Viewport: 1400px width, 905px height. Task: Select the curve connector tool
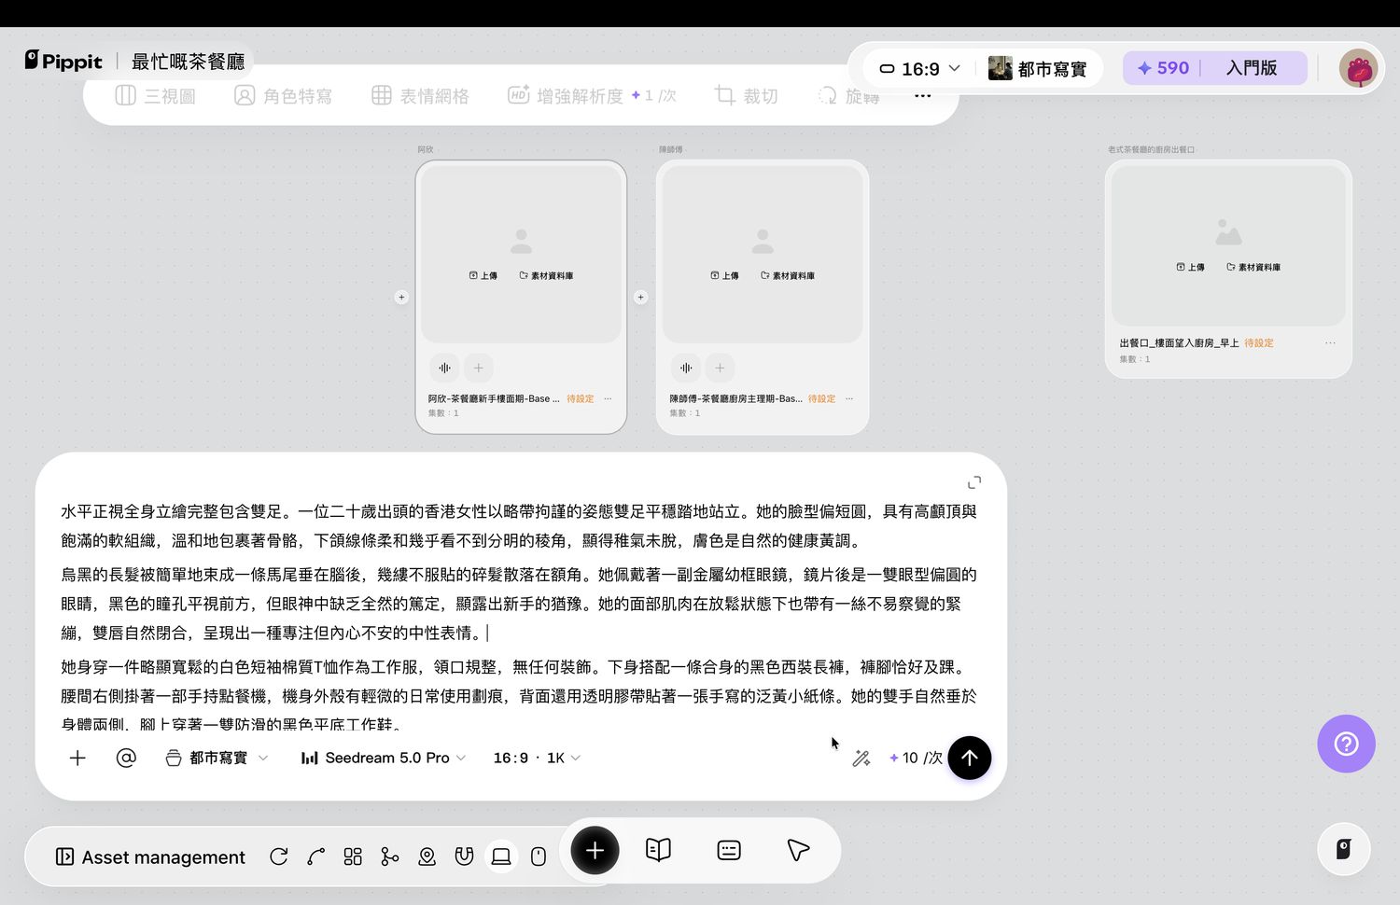point(315,856)
